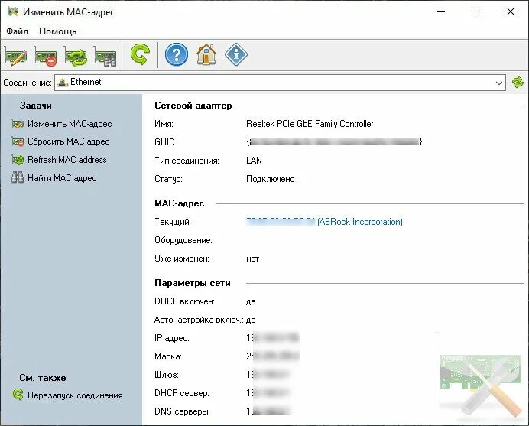
Task: Click the blurred current MAC address link
Action: (x=281, y=222)
